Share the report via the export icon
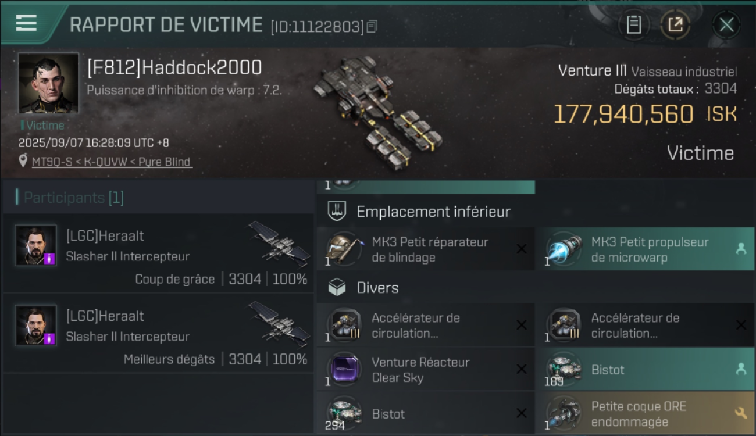This screenshot has width=756, height=436. coord(675,24)
